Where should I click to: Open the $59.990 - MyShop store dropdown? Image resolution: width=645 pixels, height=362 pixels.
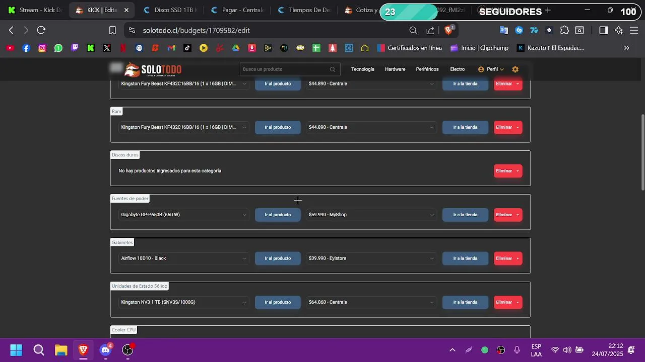(371, 215)
